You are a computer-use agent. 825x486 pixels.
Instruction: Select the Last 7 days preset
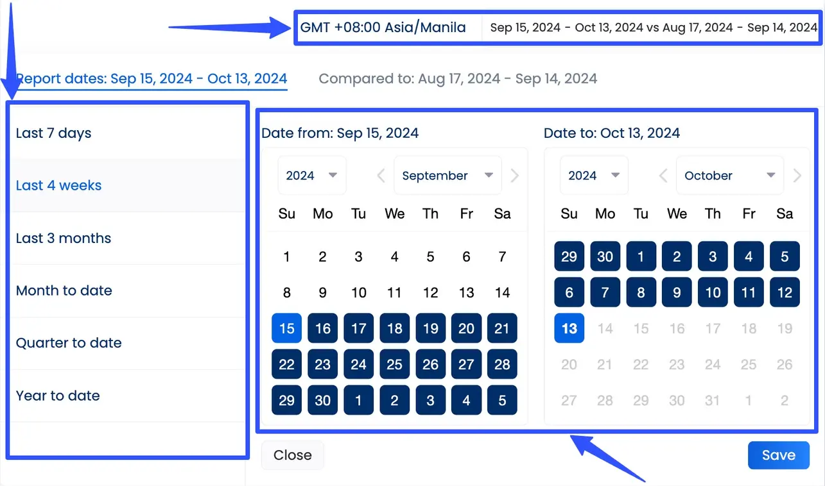coord(54,133)
